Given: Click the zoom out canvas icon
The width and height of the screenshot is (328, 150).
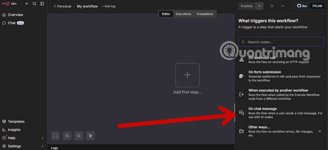Looking at the screenshot, I should [79, 136].
